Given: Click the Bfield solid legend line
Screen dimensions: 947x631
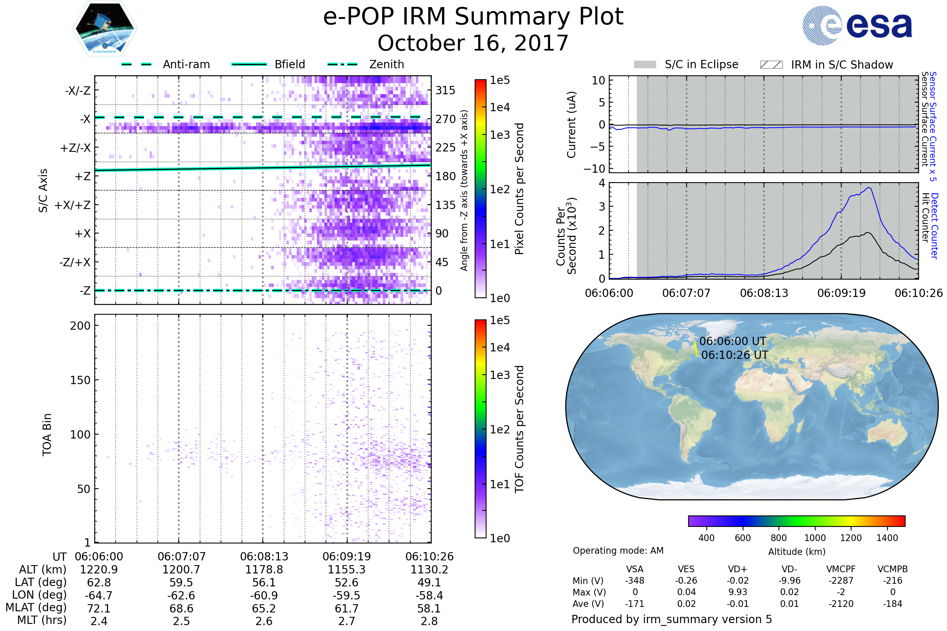Looking at the screenshot, I should tap(249, 64).
